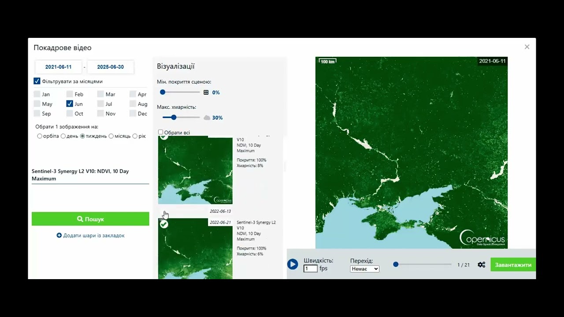Enable the Mar month filter
This screenshot has height=317, width=564.
(100, 94)
